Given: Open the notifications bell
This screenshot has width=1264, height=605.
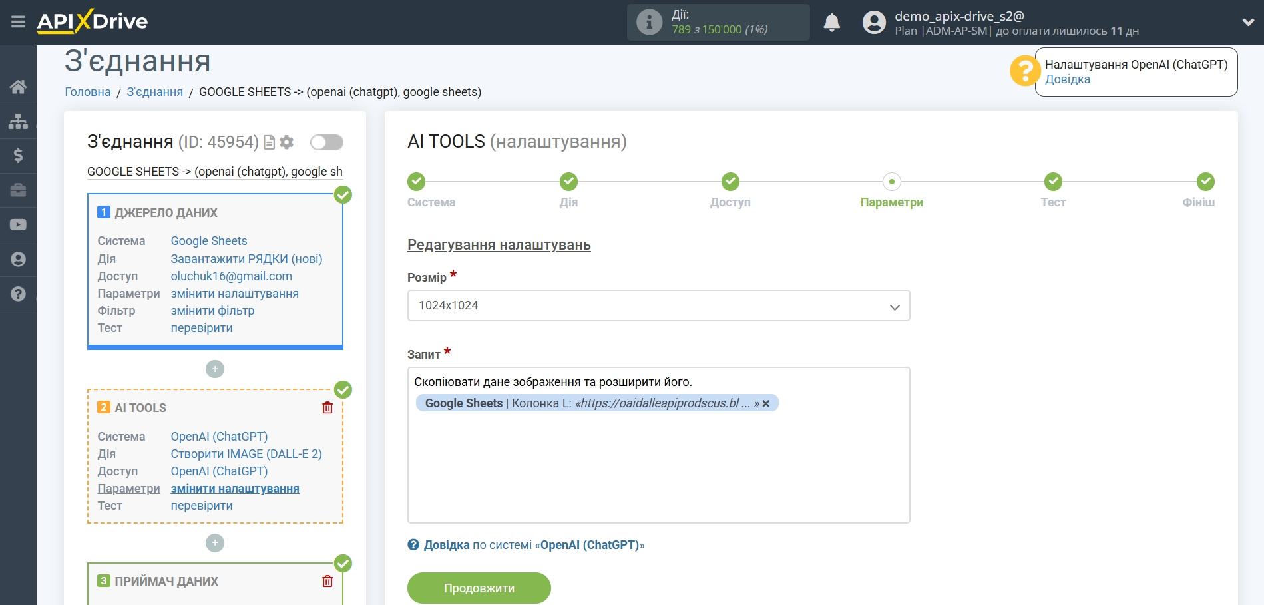Looking at the screenshot, I should tap(831, 23).
